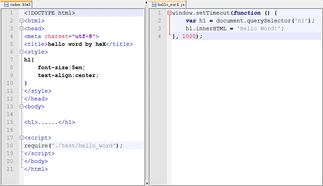
Task: Click the left arrow atop the splitter
Action: tap(146, 2)
